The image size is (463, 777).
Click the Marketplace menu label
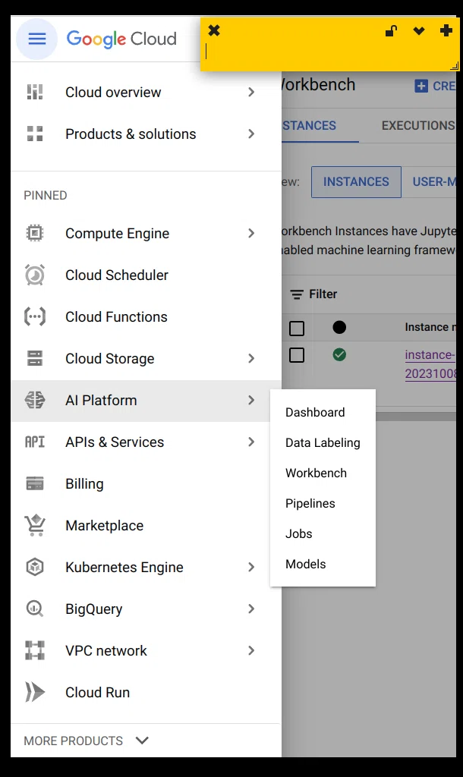105,525
